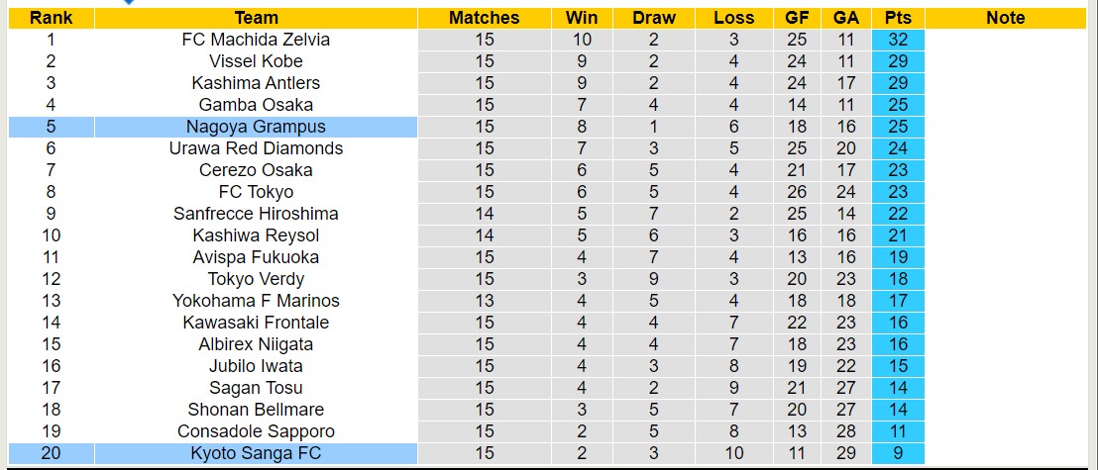Open Kyoto Sanga FC team entry
Image resolution: width=1098 pixels, height=470 pixels.
(256, 453)
